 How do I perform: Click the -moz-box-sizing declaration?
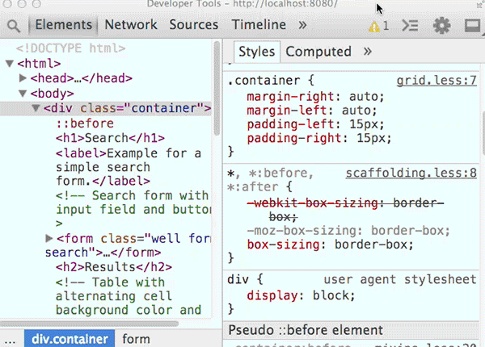348,231
